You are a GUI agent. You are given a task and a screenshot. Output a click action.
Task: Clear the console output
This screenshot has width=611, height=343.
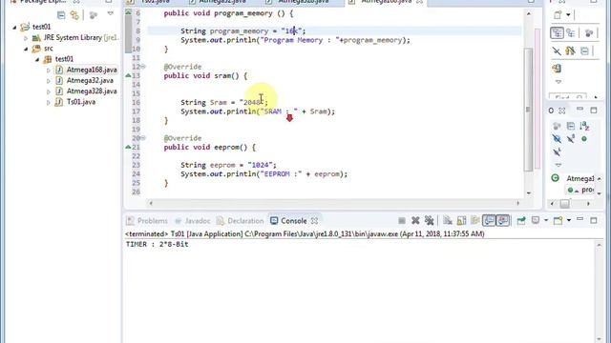[448, 220]
